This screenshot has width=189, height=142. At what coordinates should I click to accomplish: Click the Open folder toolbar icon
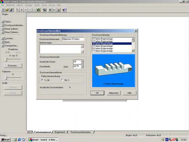[x=7, y=10]
